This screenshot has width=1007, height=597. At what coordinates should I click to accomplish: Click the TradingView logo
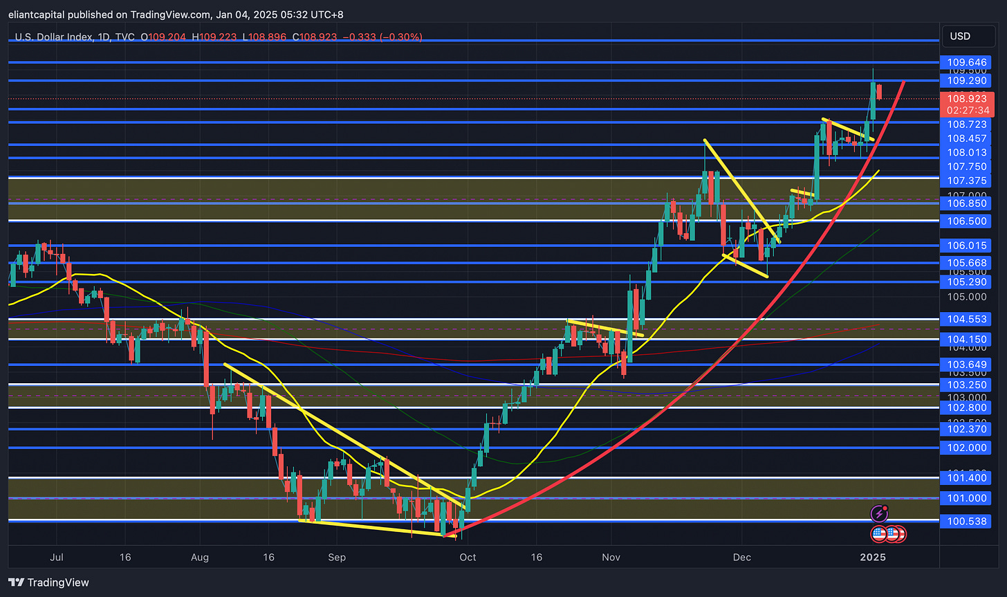(x=48, y=582)
